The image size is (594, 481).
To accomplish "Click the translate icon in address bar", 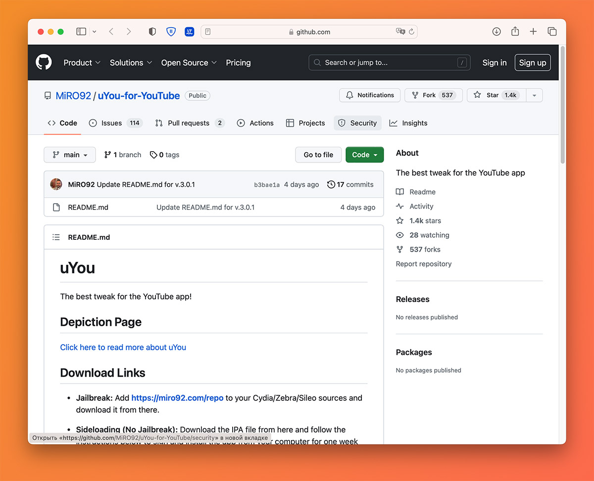I will coord(400,32).
